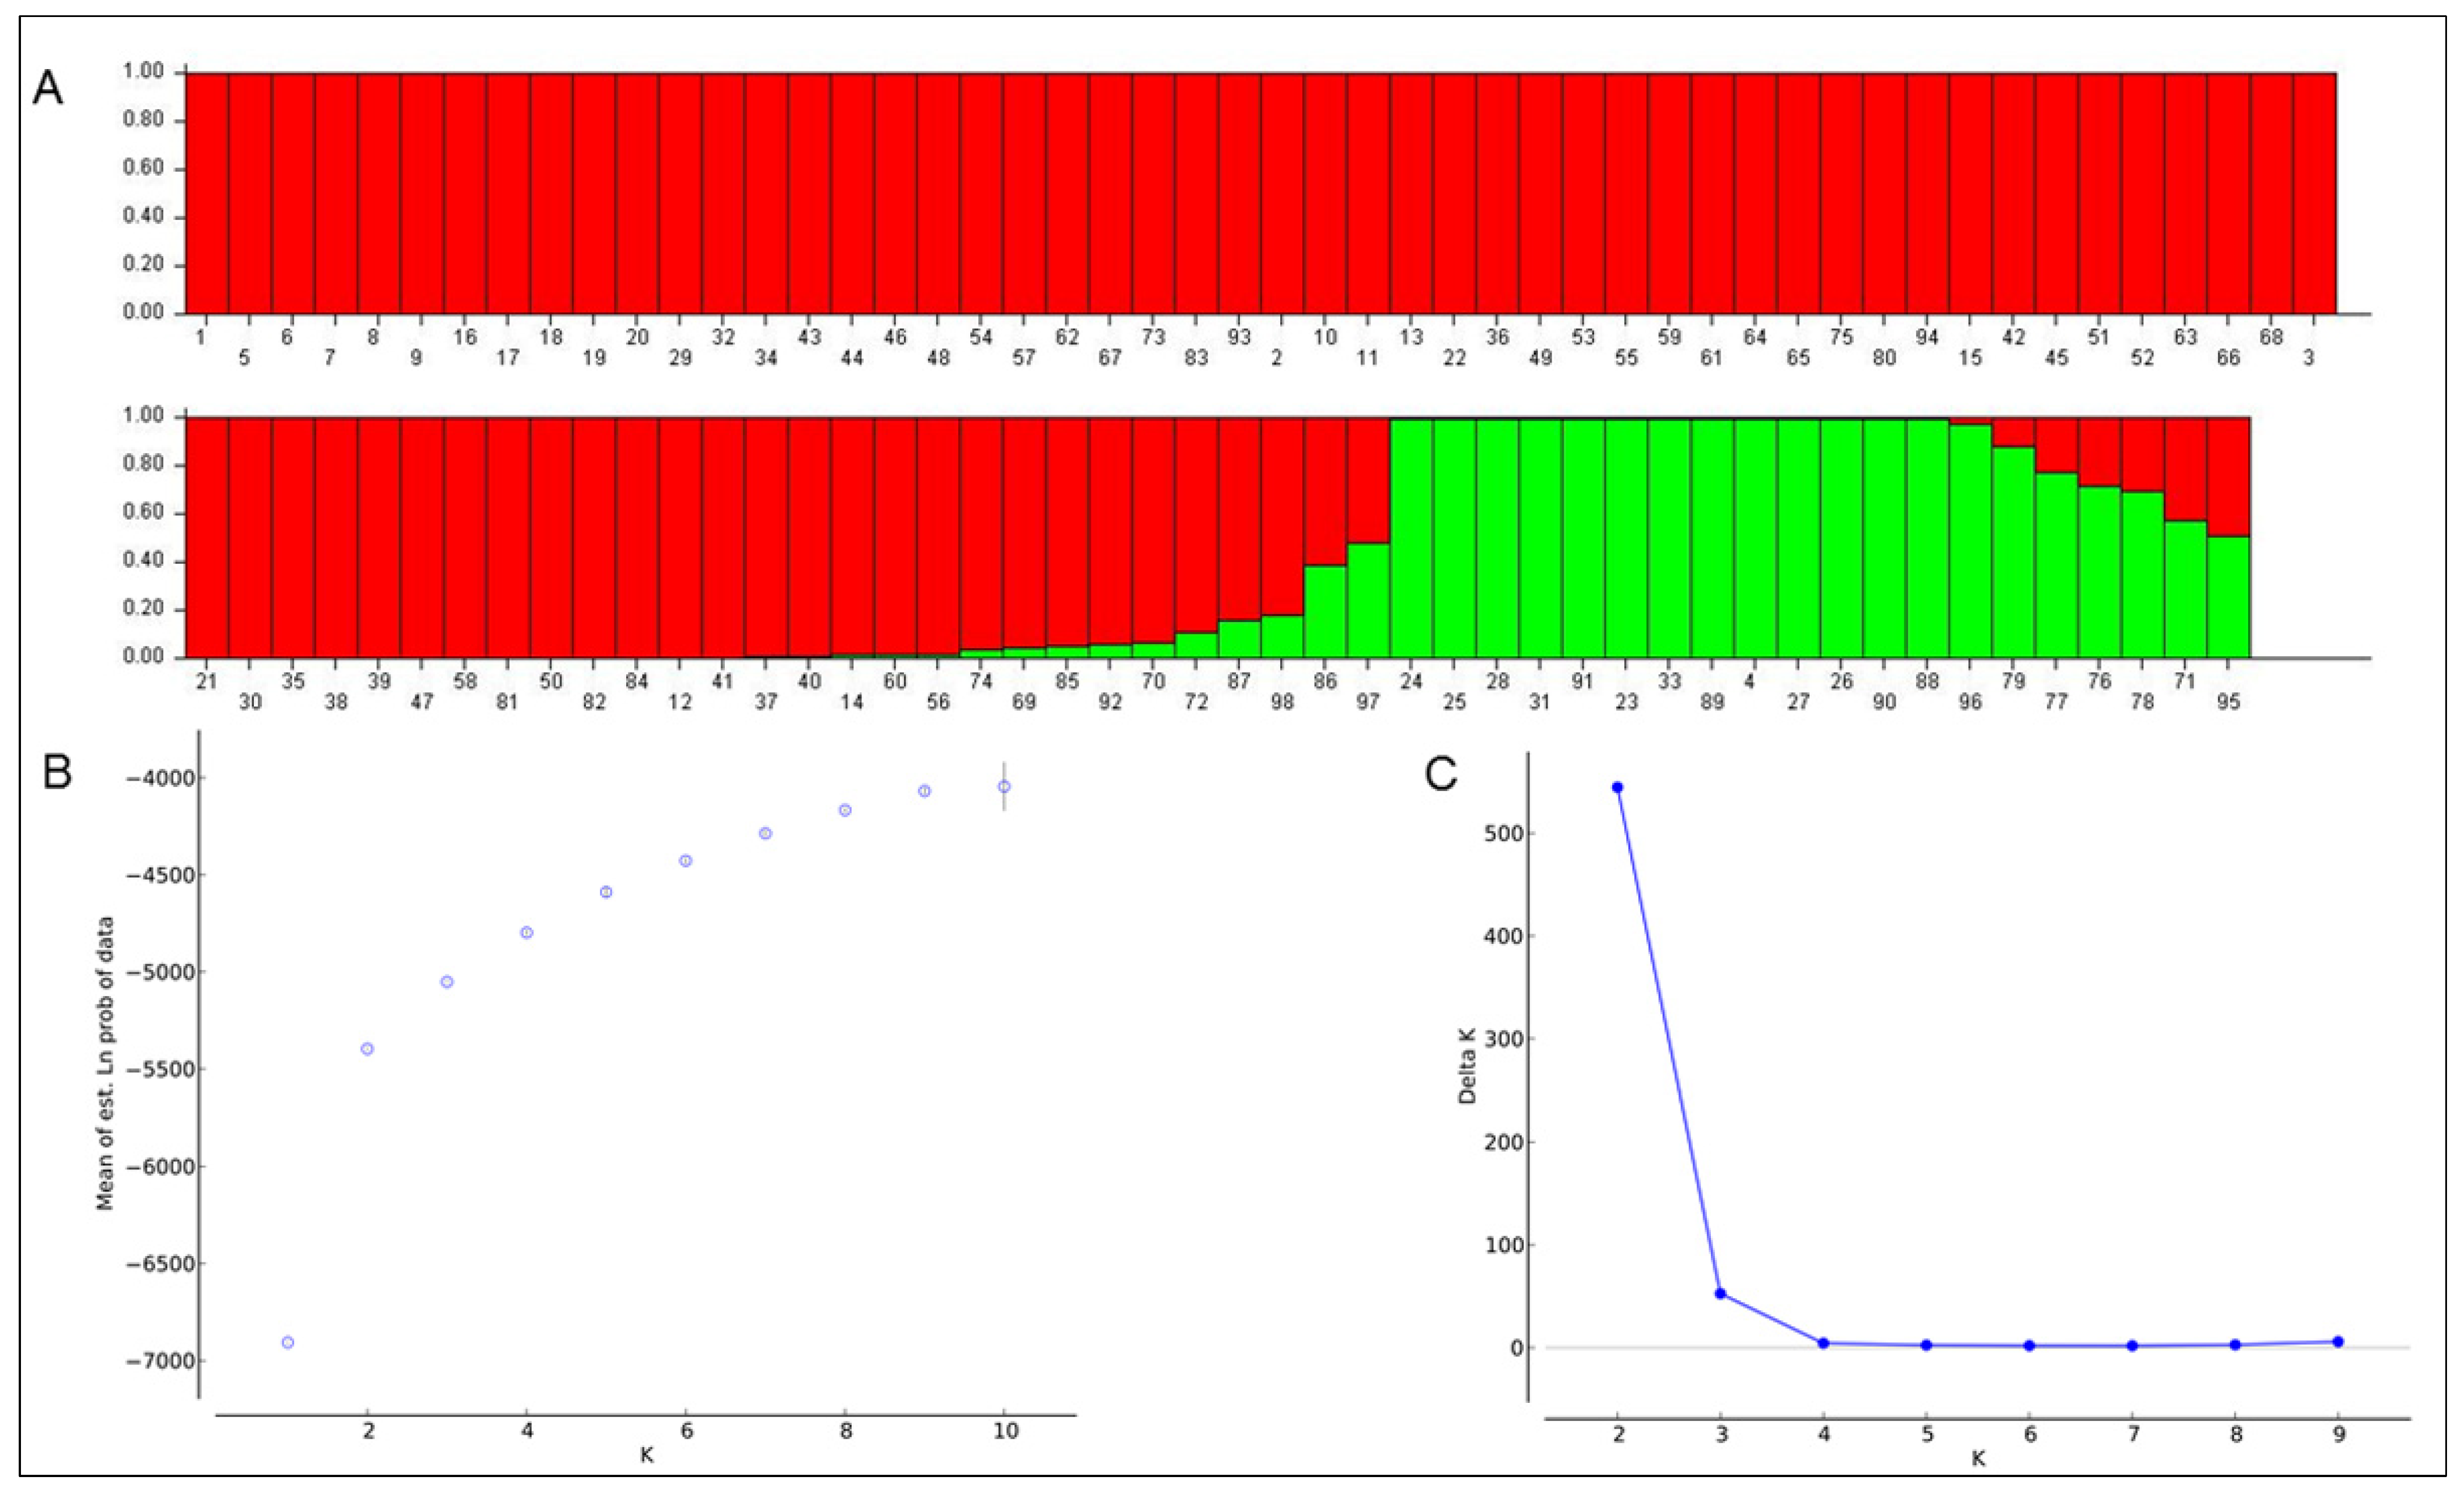Viewport: 2464px width, 1502px height.
Task: Click the panel C label
Action: pos(1441,773)
